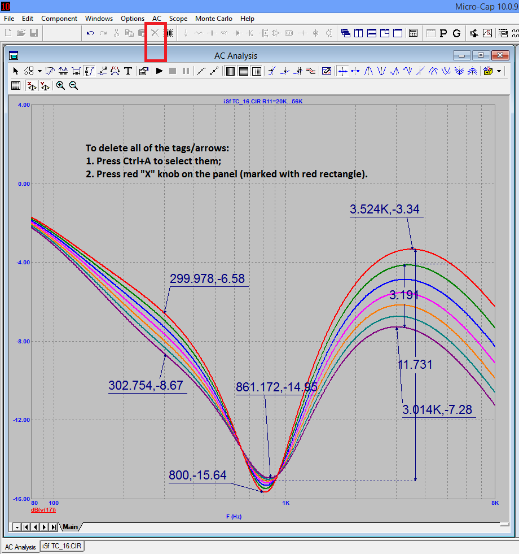Click the 3.524K,-3.34 tag label
The height and width of the screenshot is (554, 519).
click(384, 210)
